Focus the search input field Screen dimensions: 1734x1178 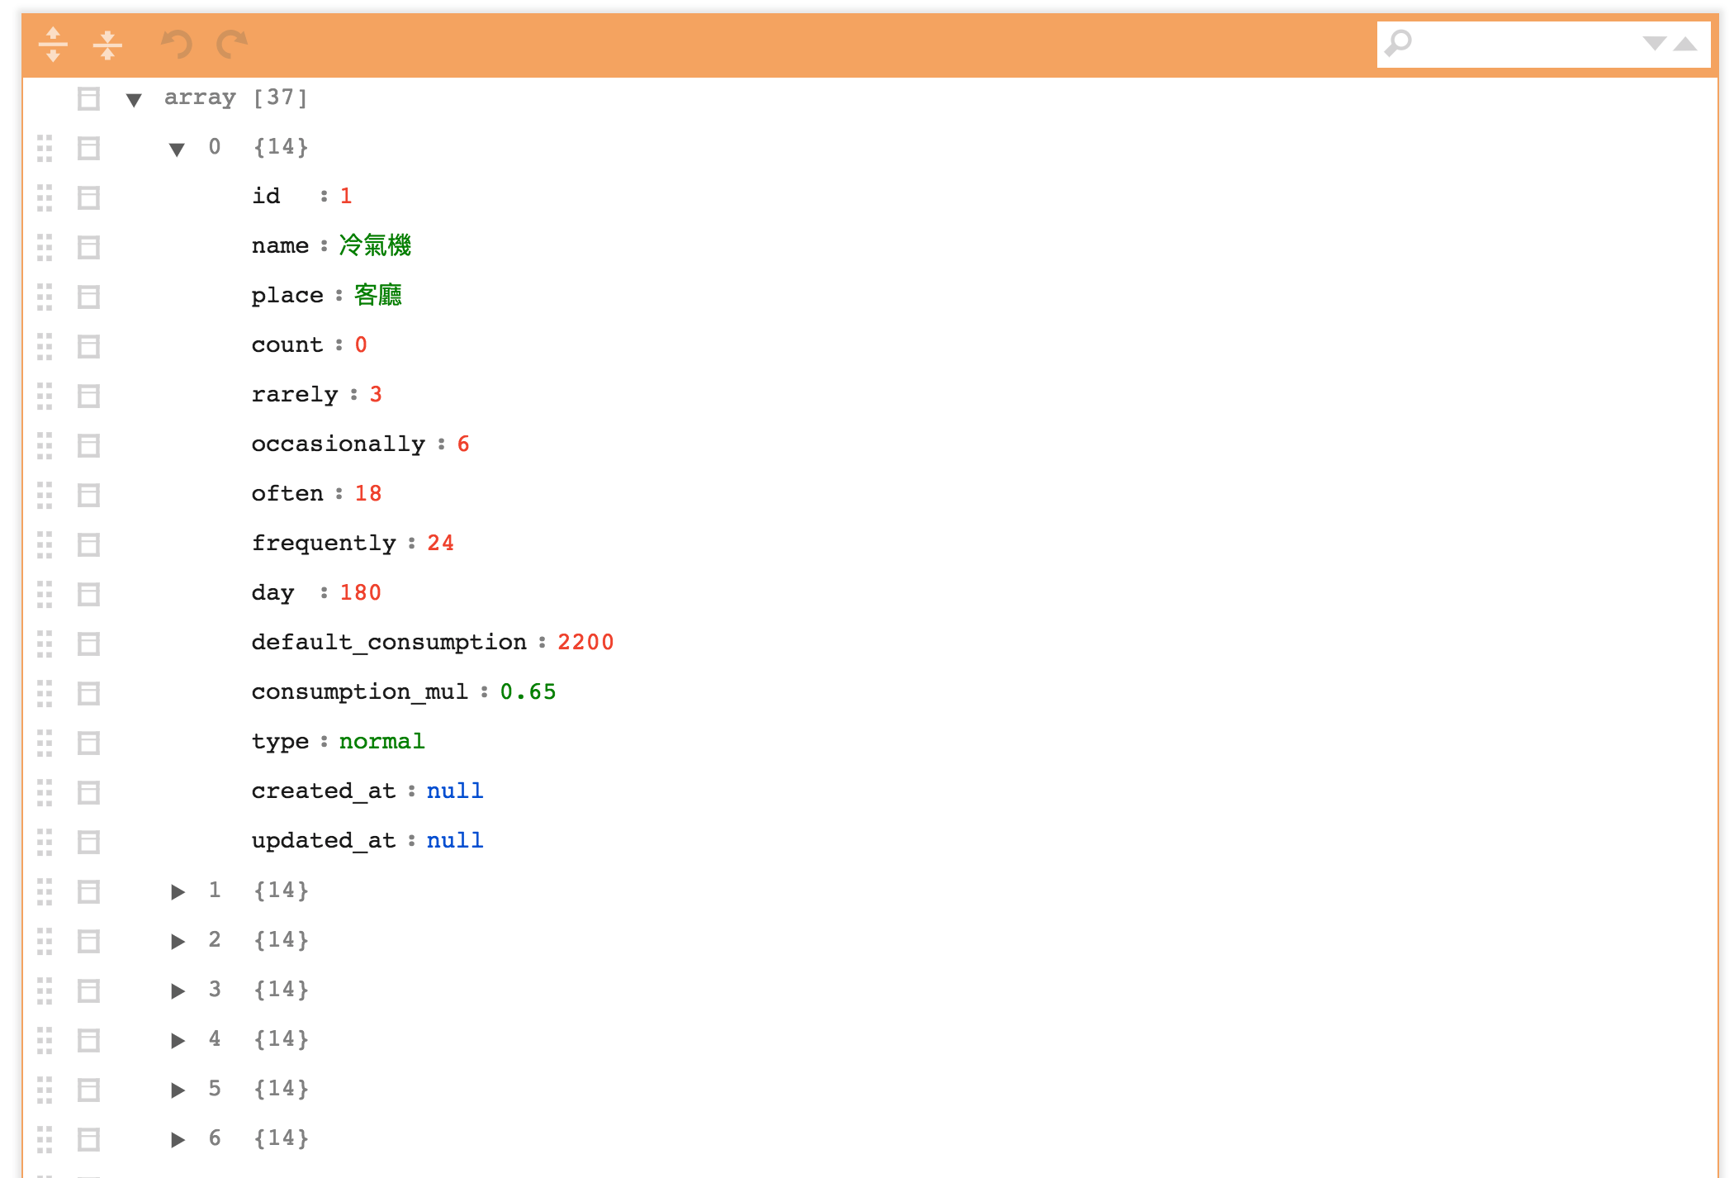point(1526,44)
